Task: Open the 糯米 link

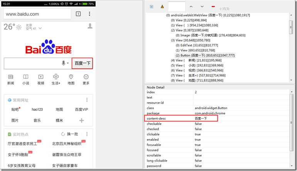Action: pyautogui.click(x=59, y=120)
